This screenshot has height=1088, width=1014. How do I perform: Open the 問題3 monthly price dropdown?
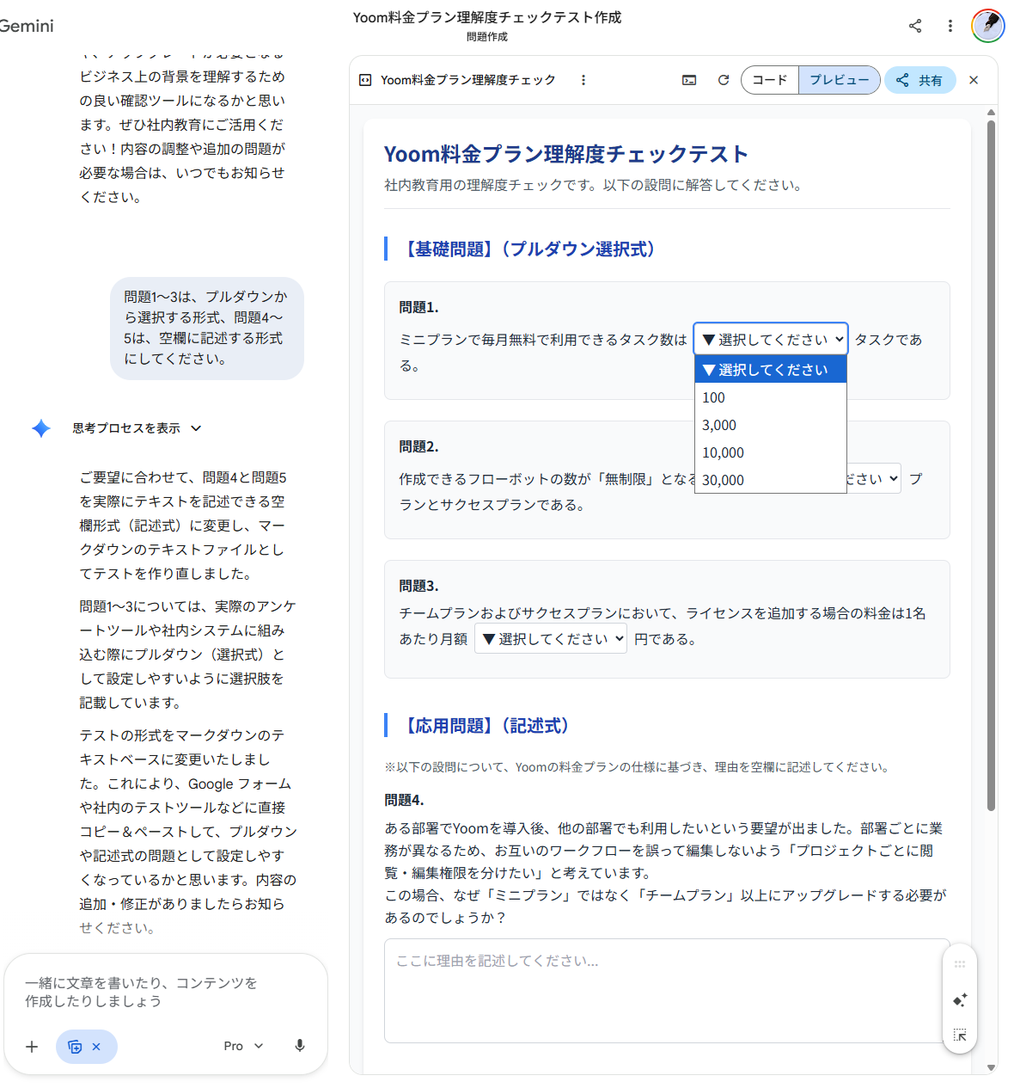click(x=551, y=638)
